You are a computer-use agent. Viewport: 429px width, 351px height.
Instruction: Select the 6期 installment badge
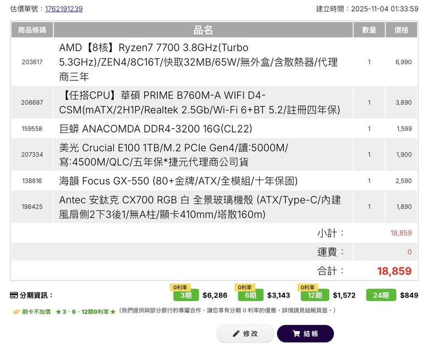coord(250,295)
